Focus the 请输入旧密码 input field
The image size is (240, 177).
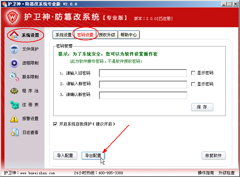pos(143,73)
